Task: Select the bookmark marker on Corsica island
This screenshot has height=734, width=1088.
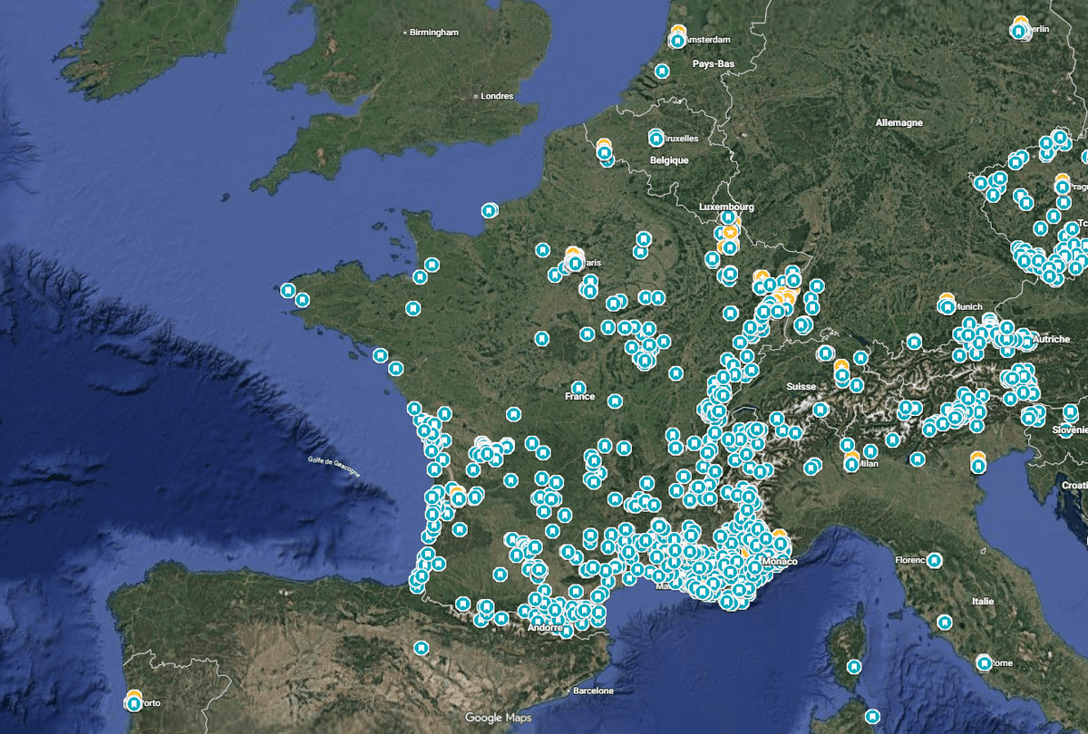Action: click(x=853, y=666)
